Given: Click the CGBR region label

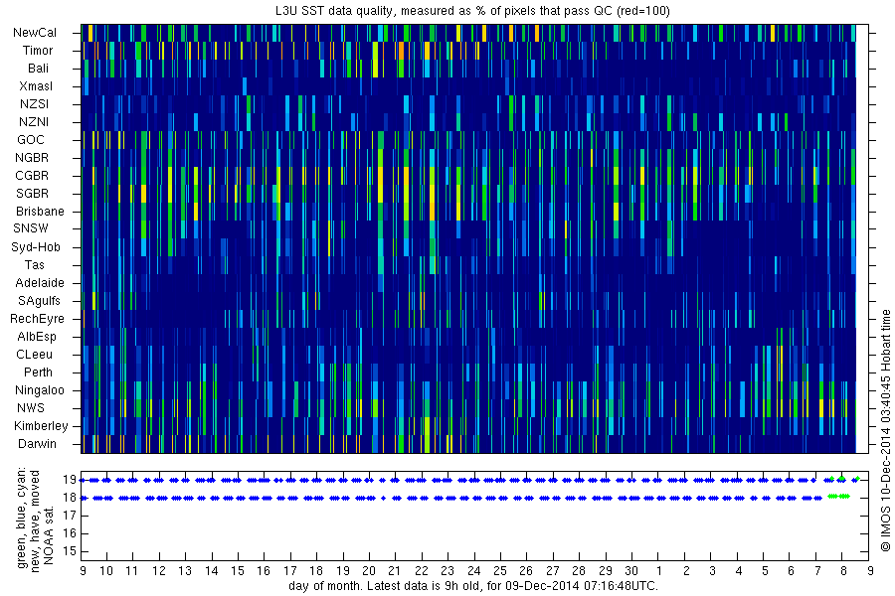Looking at the screenshot, I should (32, 176).
